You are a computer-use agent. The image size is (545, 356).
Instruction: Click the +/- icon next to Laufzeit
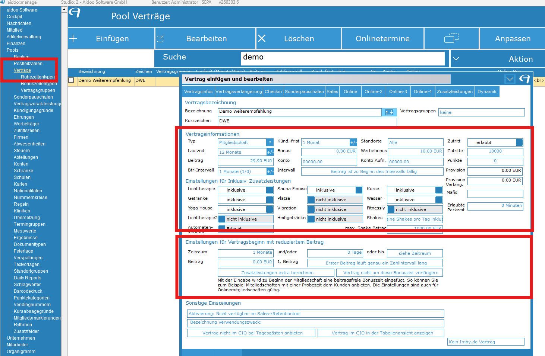point(270,152)
